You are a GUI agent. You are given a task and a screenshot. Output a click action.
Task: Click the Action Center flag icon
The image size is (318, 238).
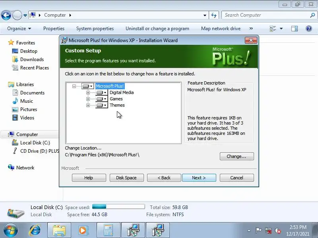point(258,230)
